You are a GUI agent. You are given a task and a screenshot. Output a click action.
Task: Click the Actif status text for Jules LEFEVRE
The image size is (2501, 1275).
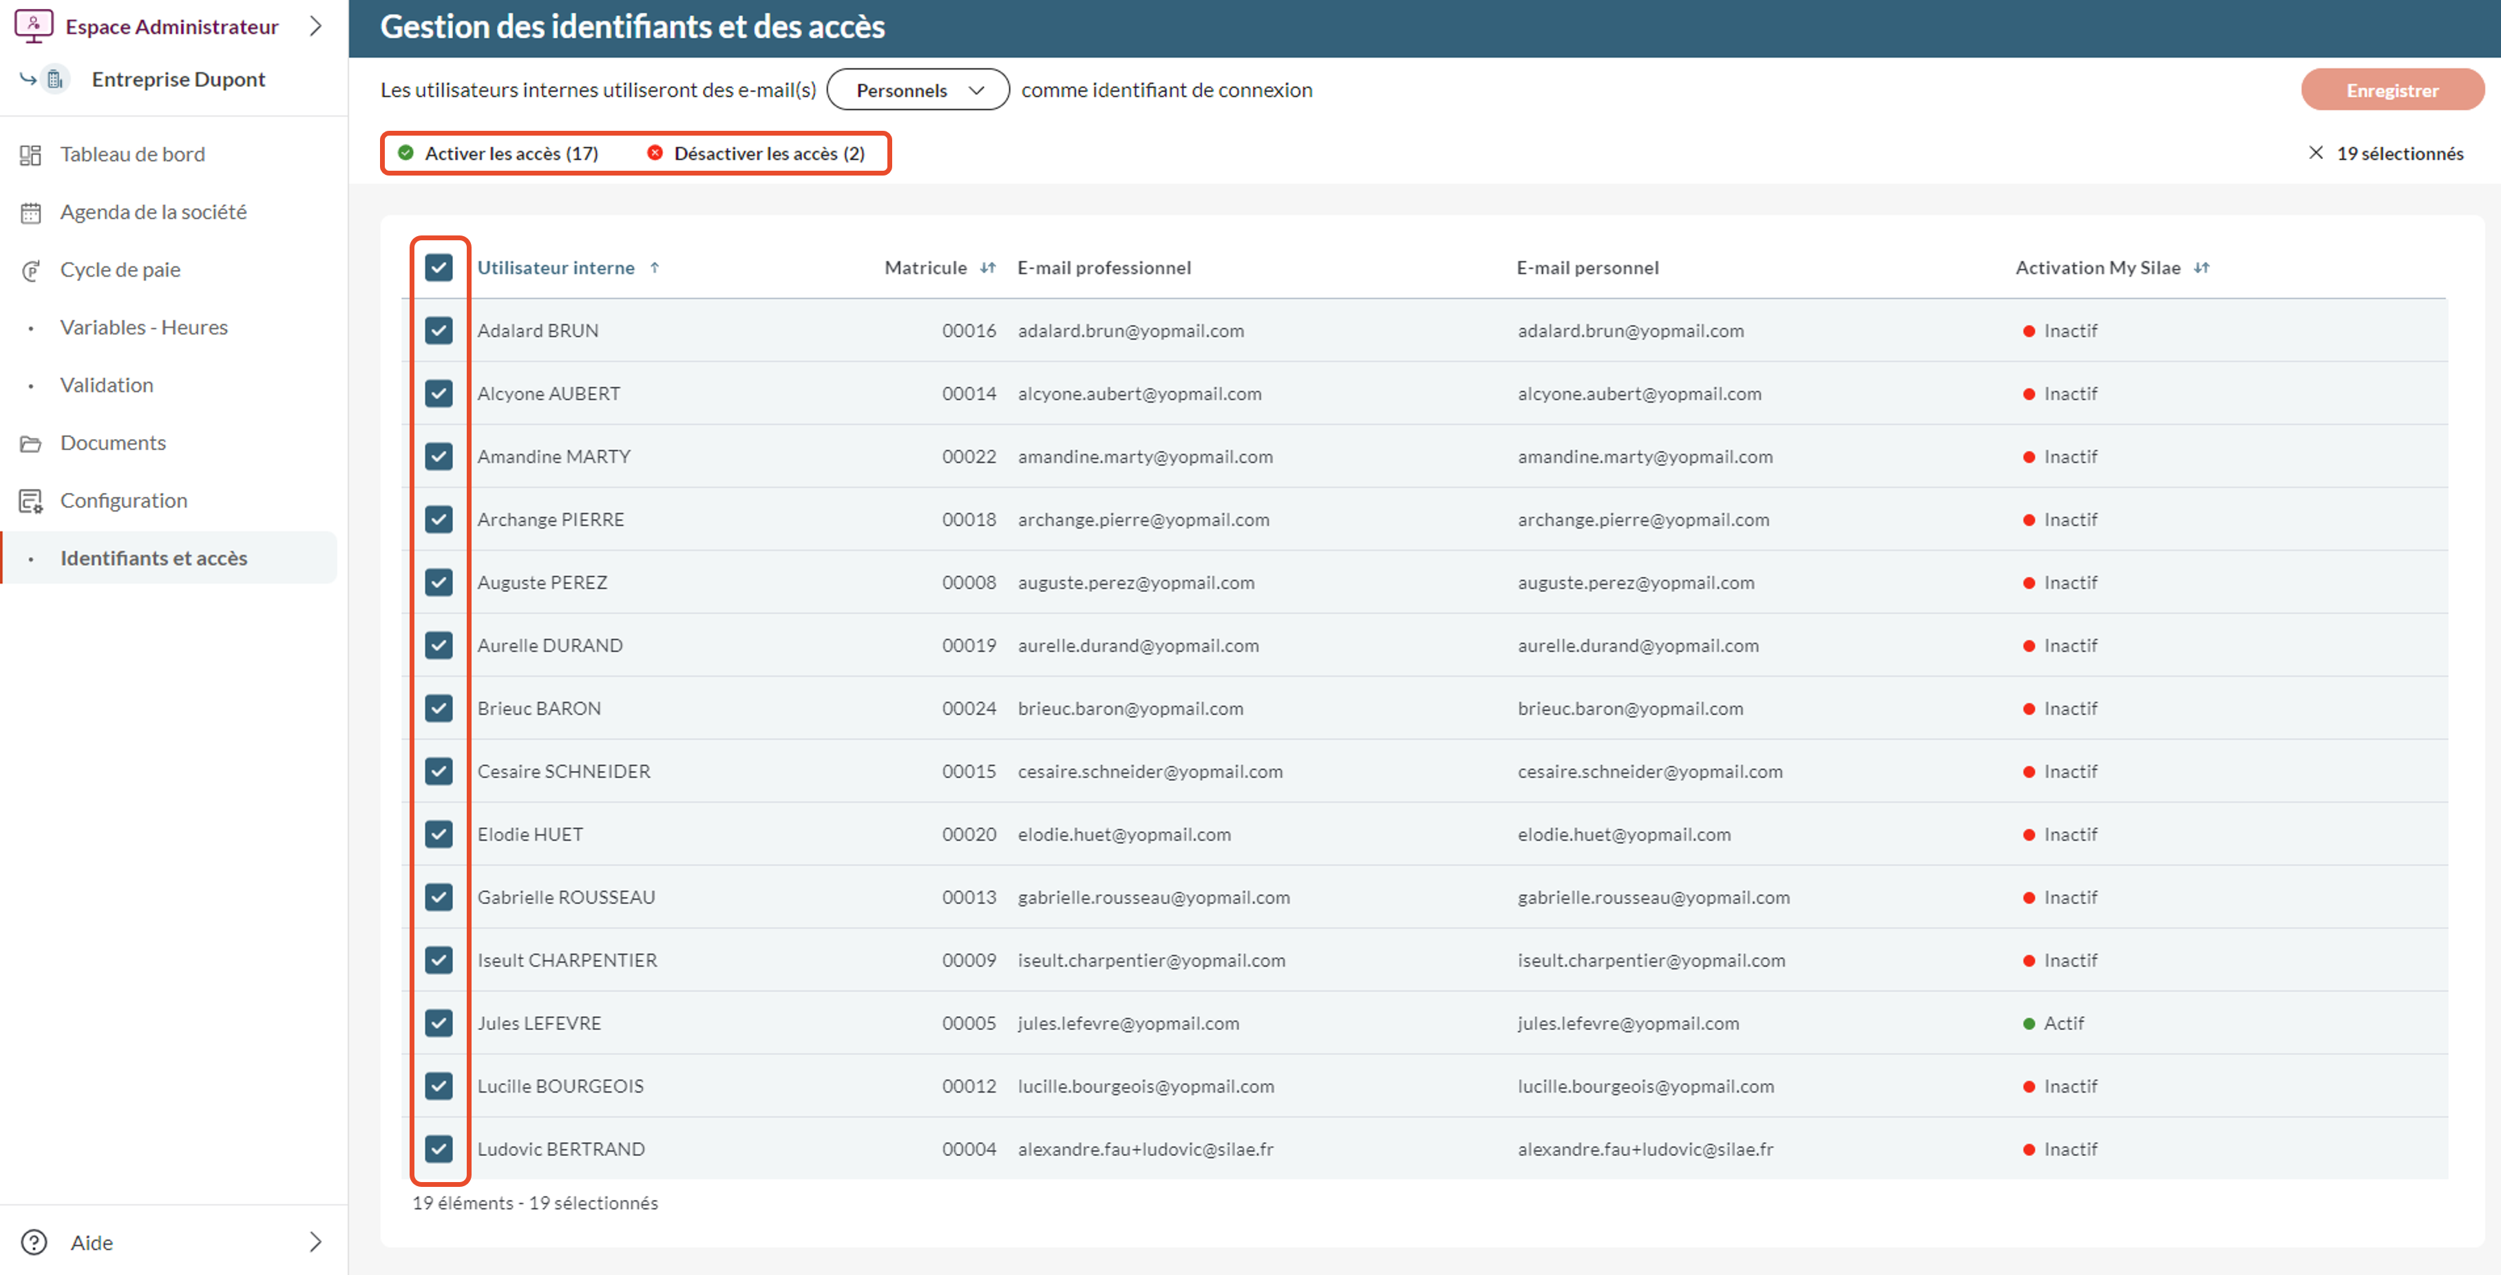(2064, 1024)
